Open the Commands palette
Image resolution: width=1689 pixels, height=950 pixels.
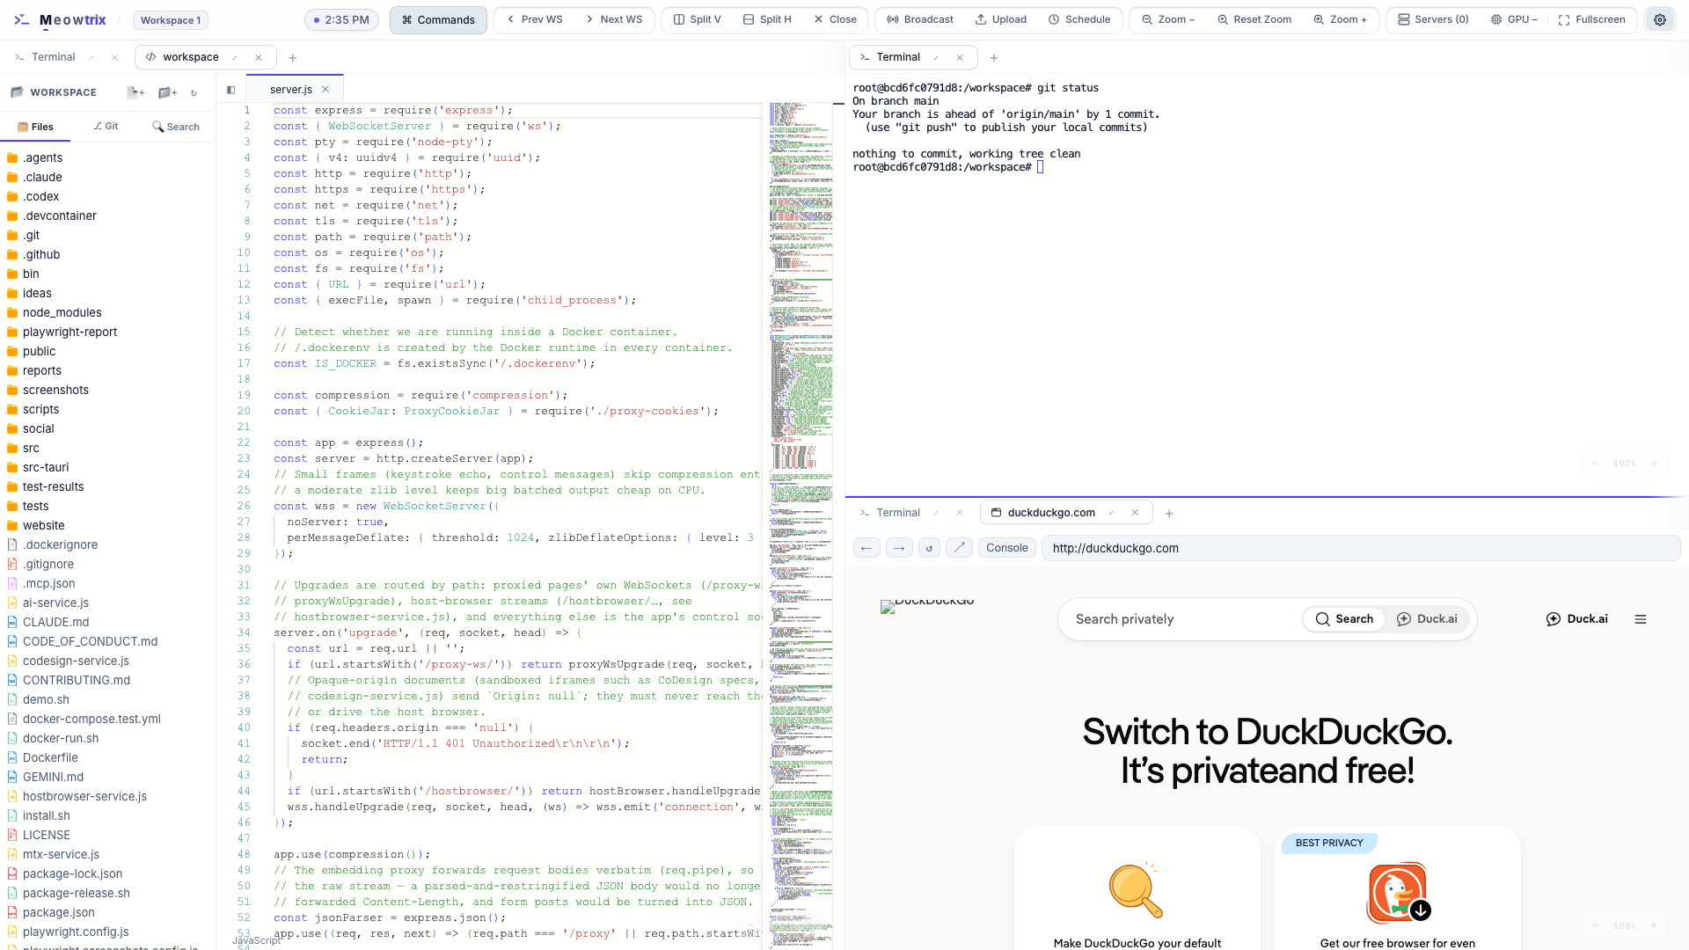pos(438,19)
